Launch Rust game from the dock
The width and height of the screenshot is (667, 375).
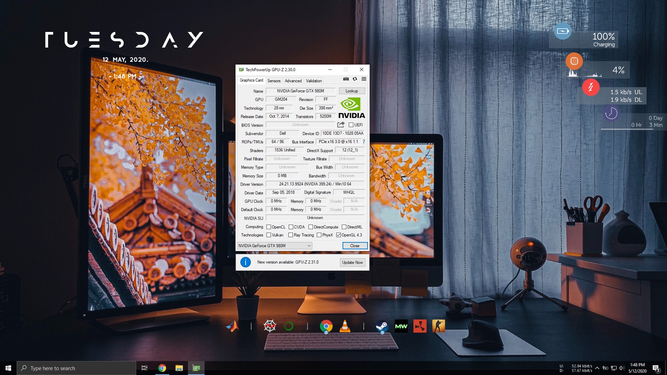tap(420, 326)
